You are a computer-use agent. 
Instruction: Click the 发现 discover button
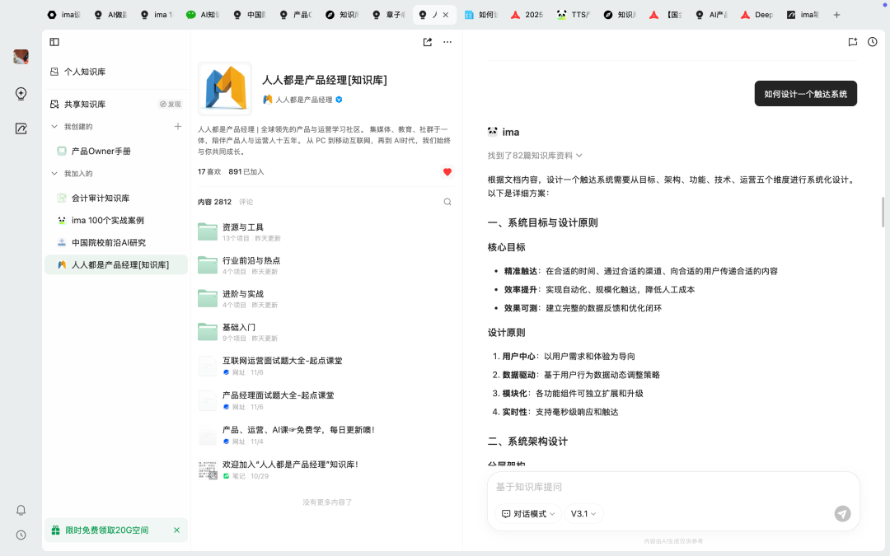pyautogui.click(x=170, y=105)
